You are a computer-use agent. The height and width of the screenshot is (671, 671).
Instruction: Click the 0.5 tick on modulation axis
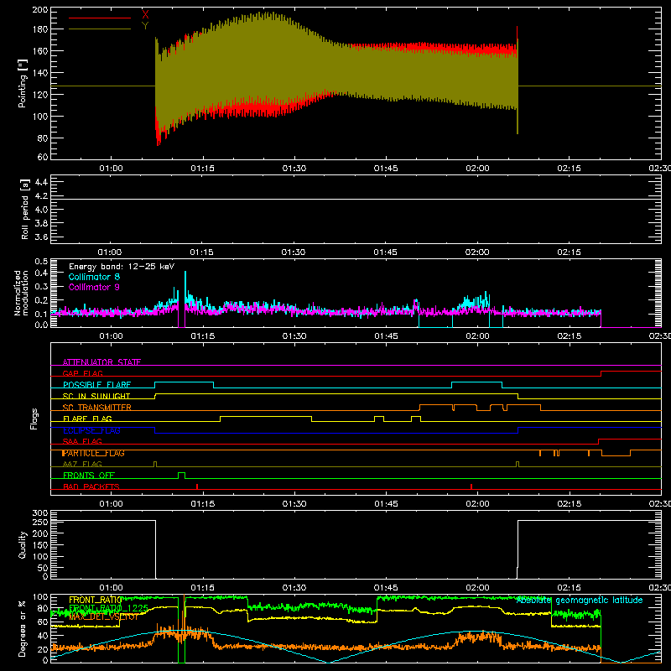pyautogui.click(x=41, y=262)
